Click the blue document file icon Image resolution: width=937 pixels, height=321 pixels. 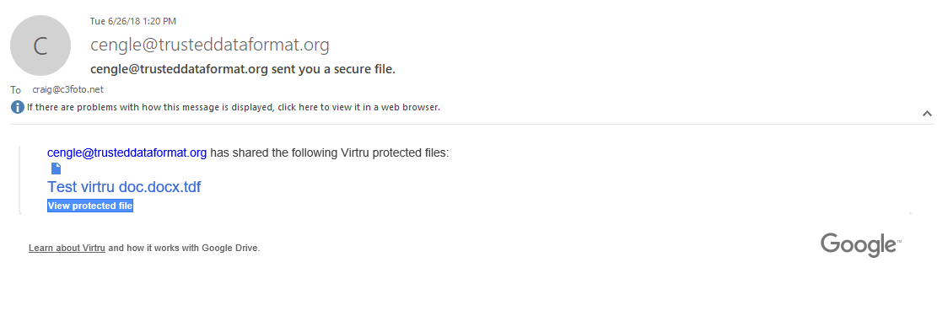(x=56, y=169)
